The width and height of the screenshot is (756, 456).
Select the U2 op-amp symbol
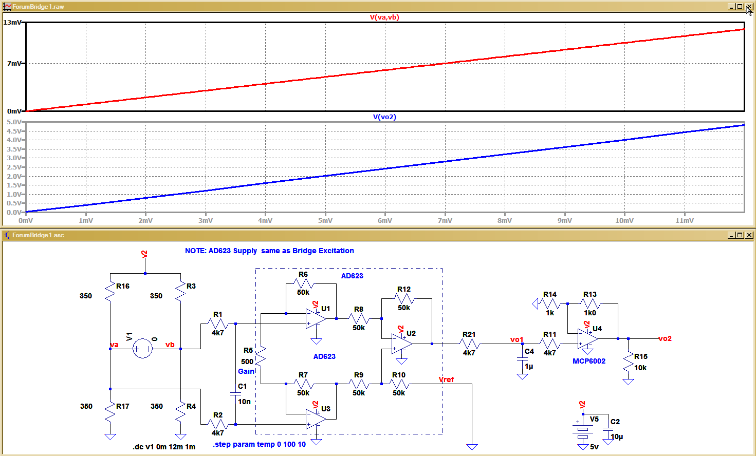pyautogui.click(x=401, y=344)
